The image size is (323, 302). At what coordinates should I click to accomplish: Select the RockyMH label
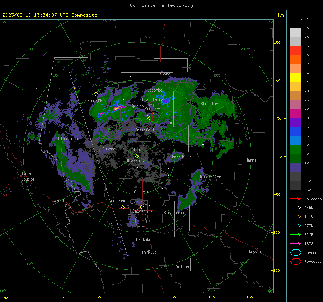[95, 101]
